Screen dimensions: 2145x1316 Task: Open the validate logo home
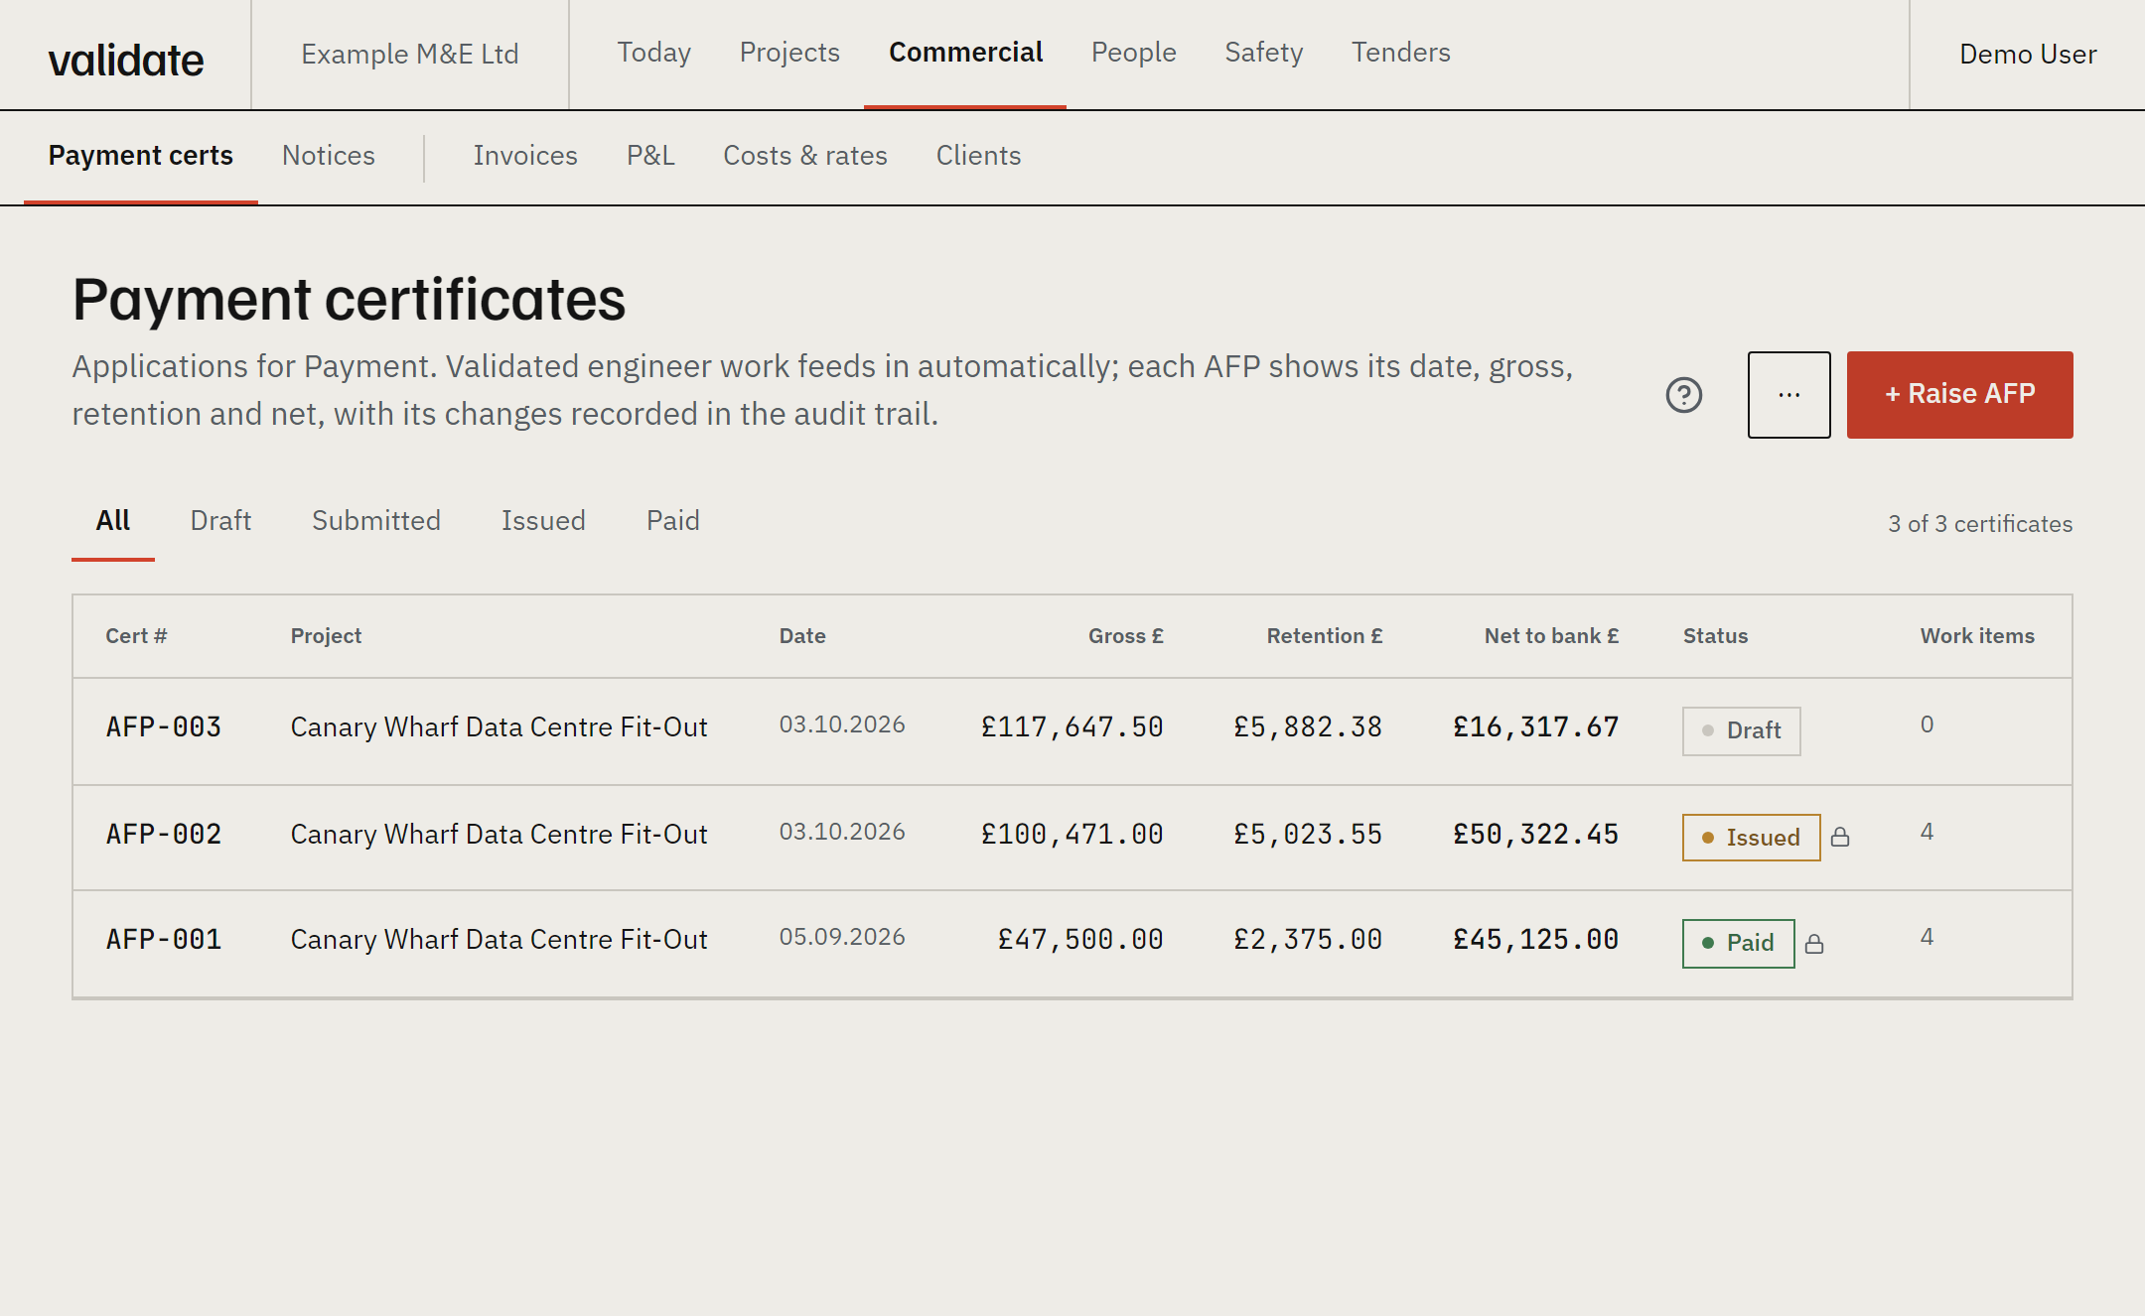[126, 60]
